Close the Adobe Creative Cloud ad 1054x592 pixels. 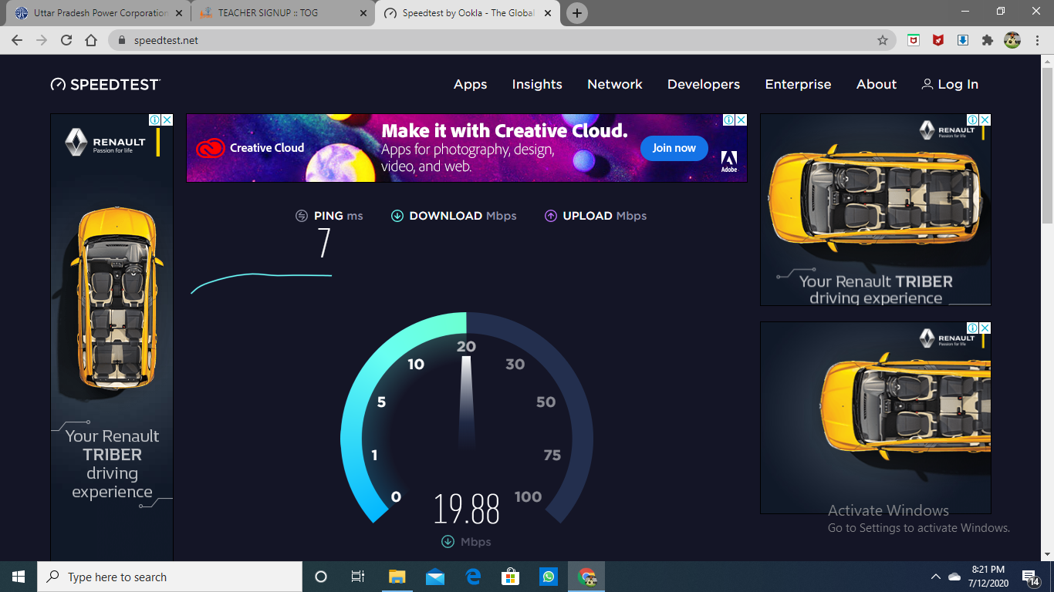point(741,120)
